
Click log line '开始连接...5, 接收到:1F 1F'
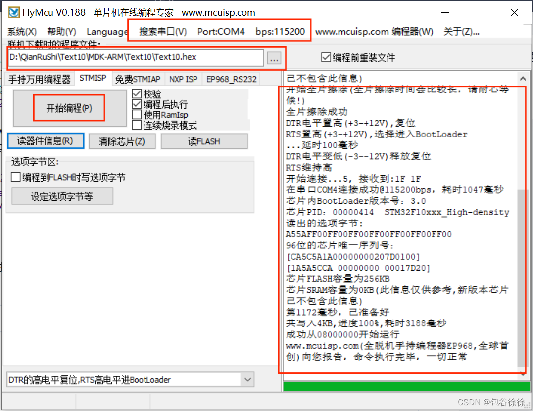pos(353,179)
